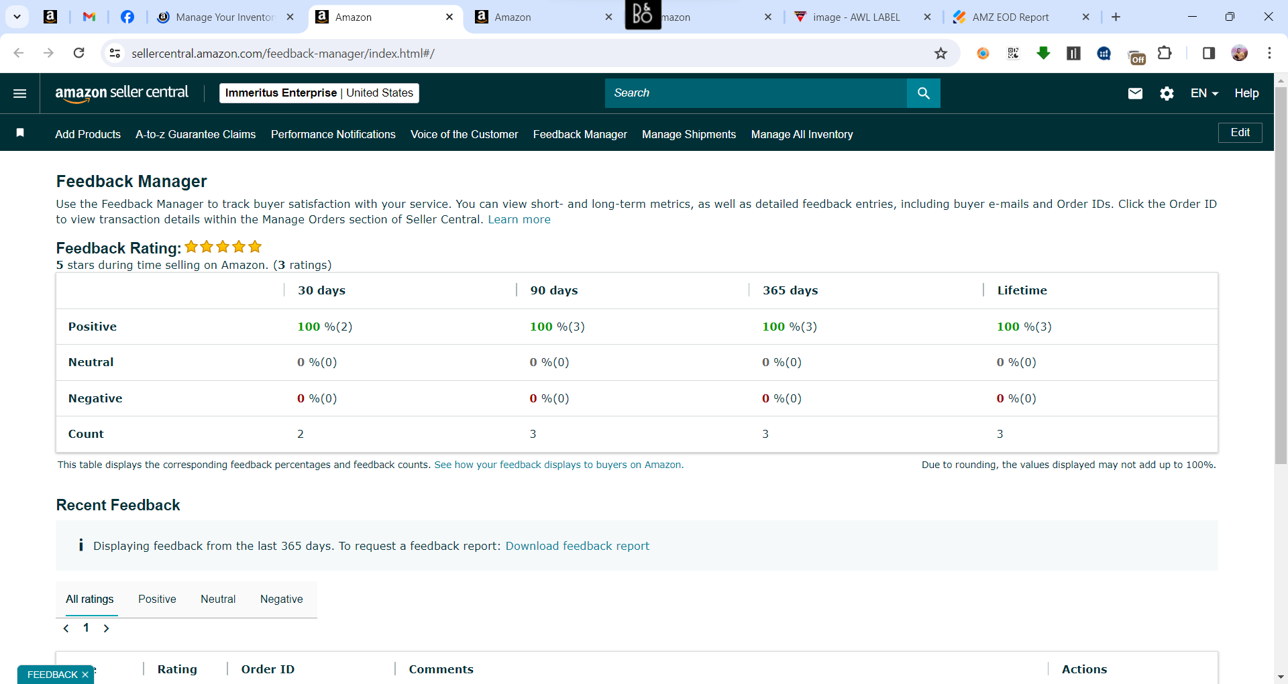Follow the Learn more link
Image resolution: width=1288 pixels, height=684 pixels.
(519, 219)
